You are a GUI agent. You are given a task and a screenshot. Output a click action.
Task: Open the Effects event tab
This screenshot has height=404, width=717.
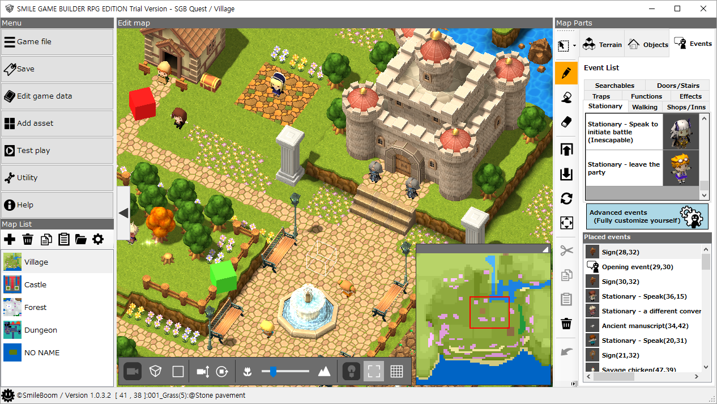(x=690, y=96)
